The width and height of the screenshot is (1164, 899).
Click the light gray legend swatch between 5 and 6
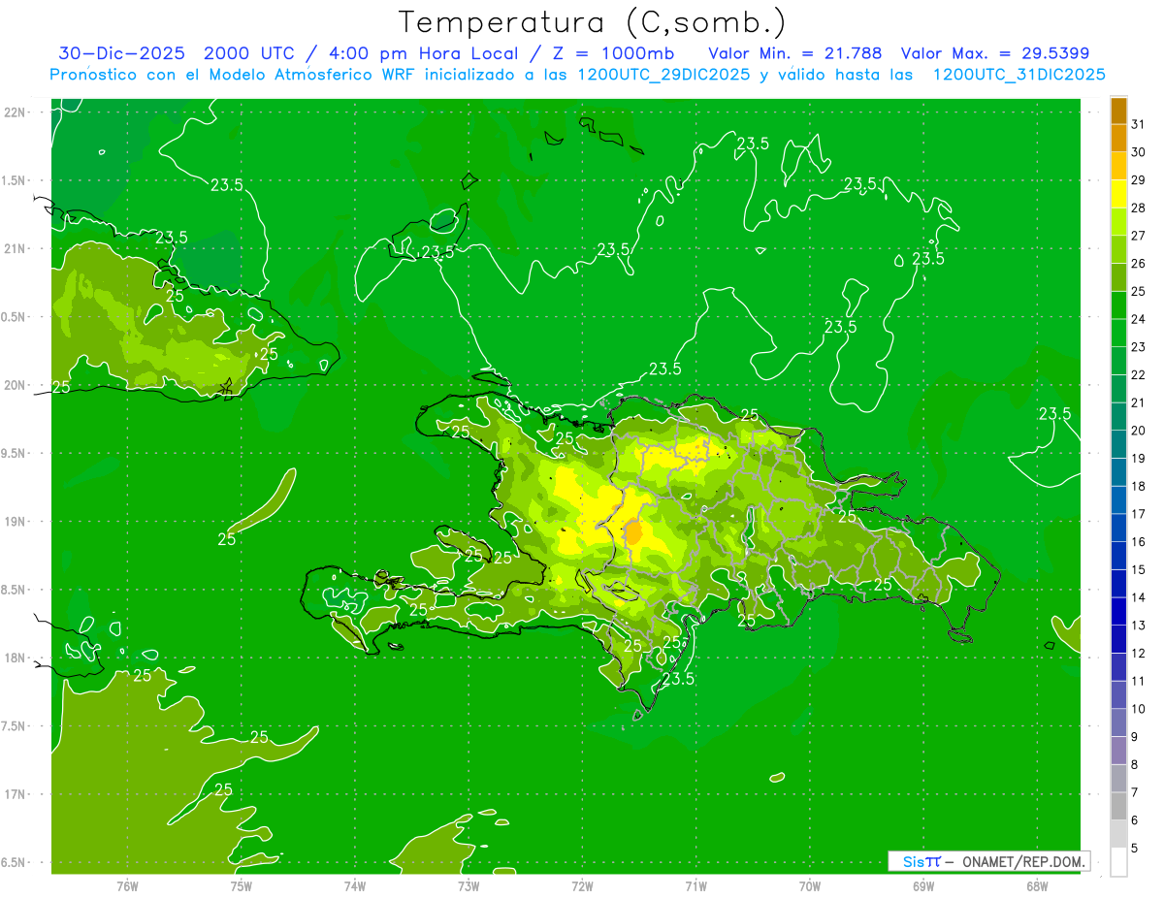(x=1118, y=834)
